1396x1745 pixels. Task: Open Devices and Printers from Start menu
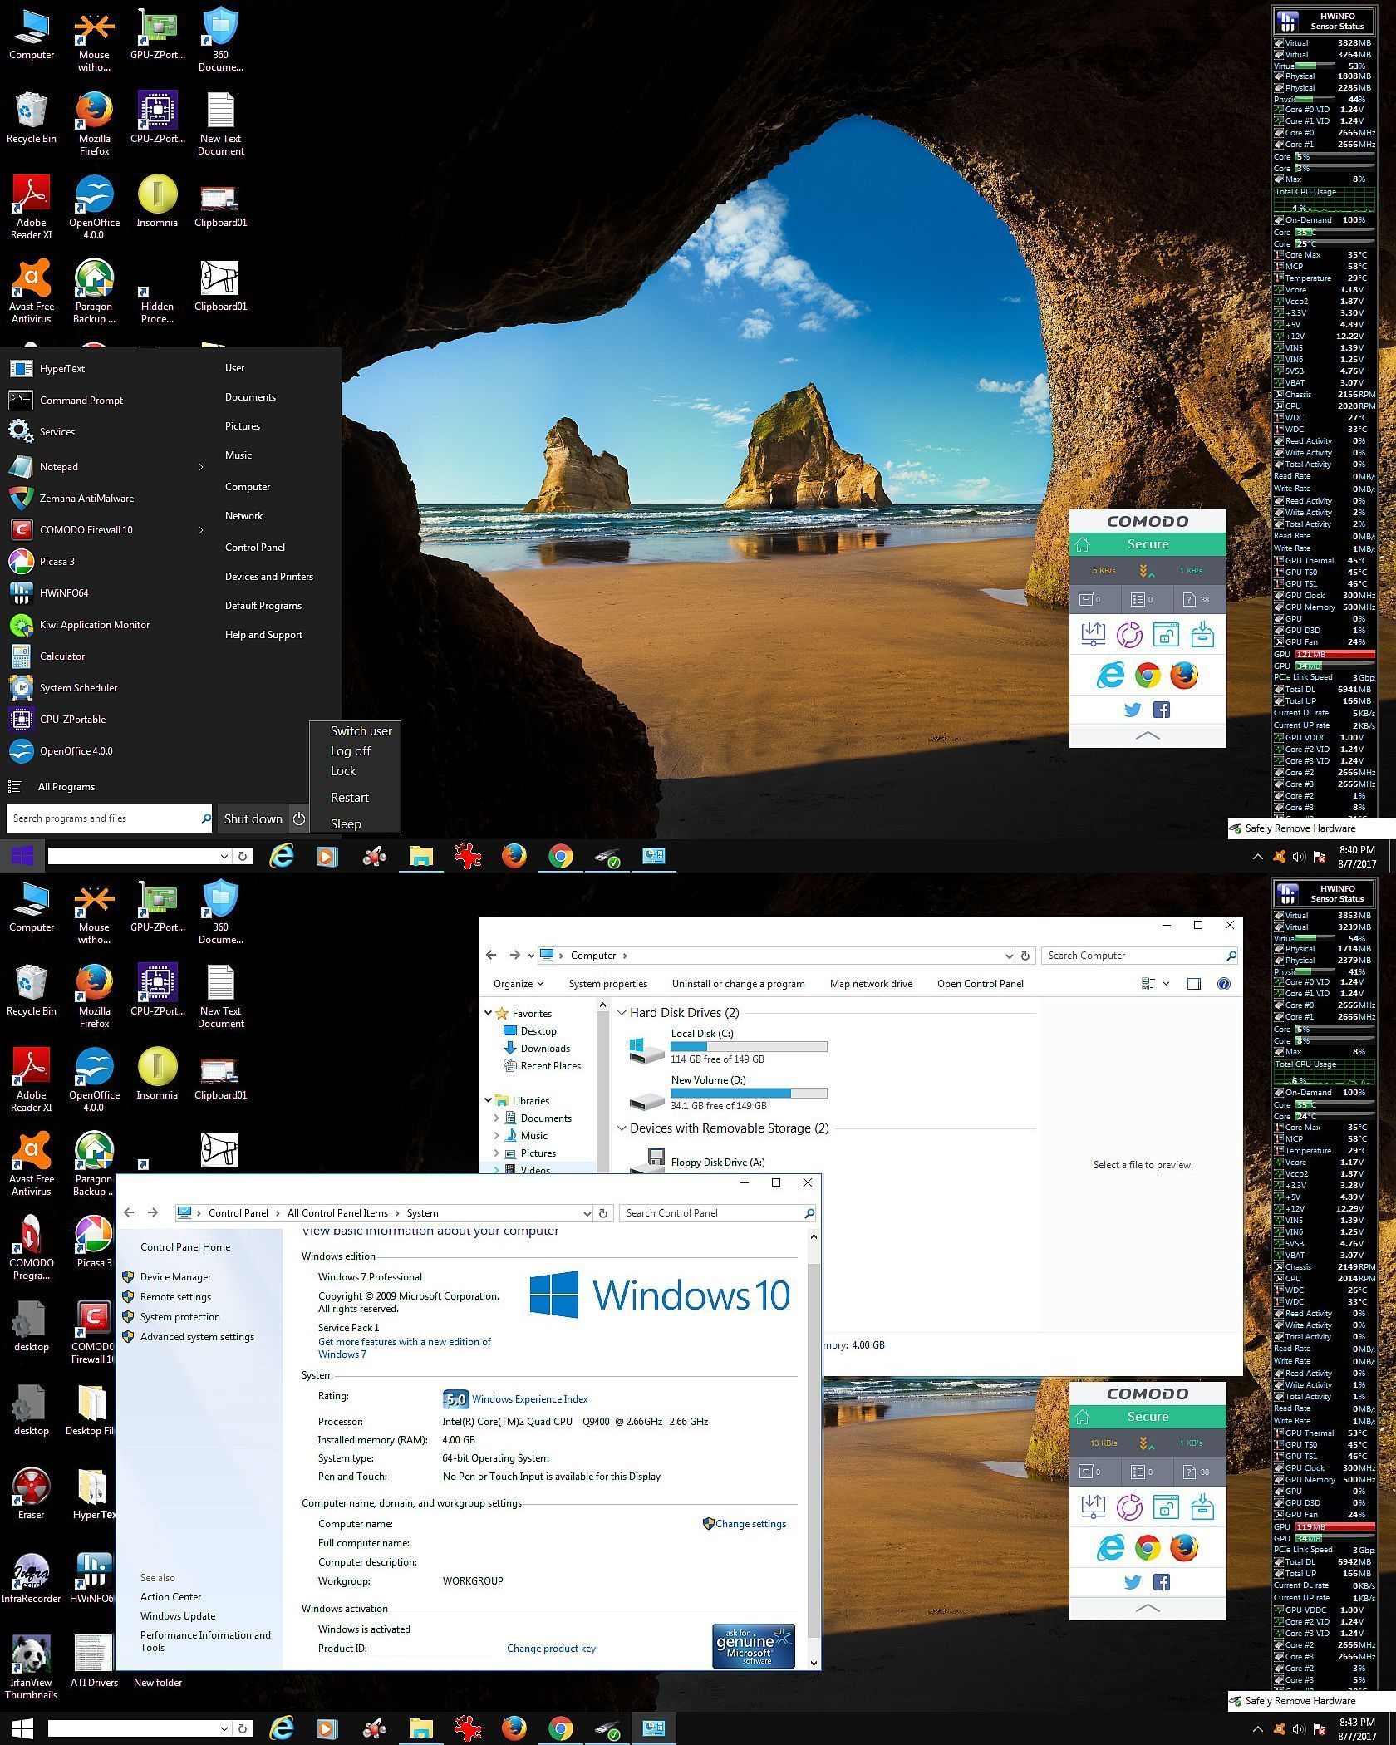[269, 577]
